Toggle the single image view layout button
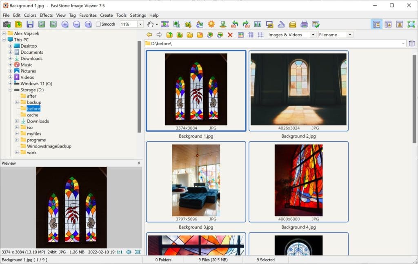 tap(400, 24)
